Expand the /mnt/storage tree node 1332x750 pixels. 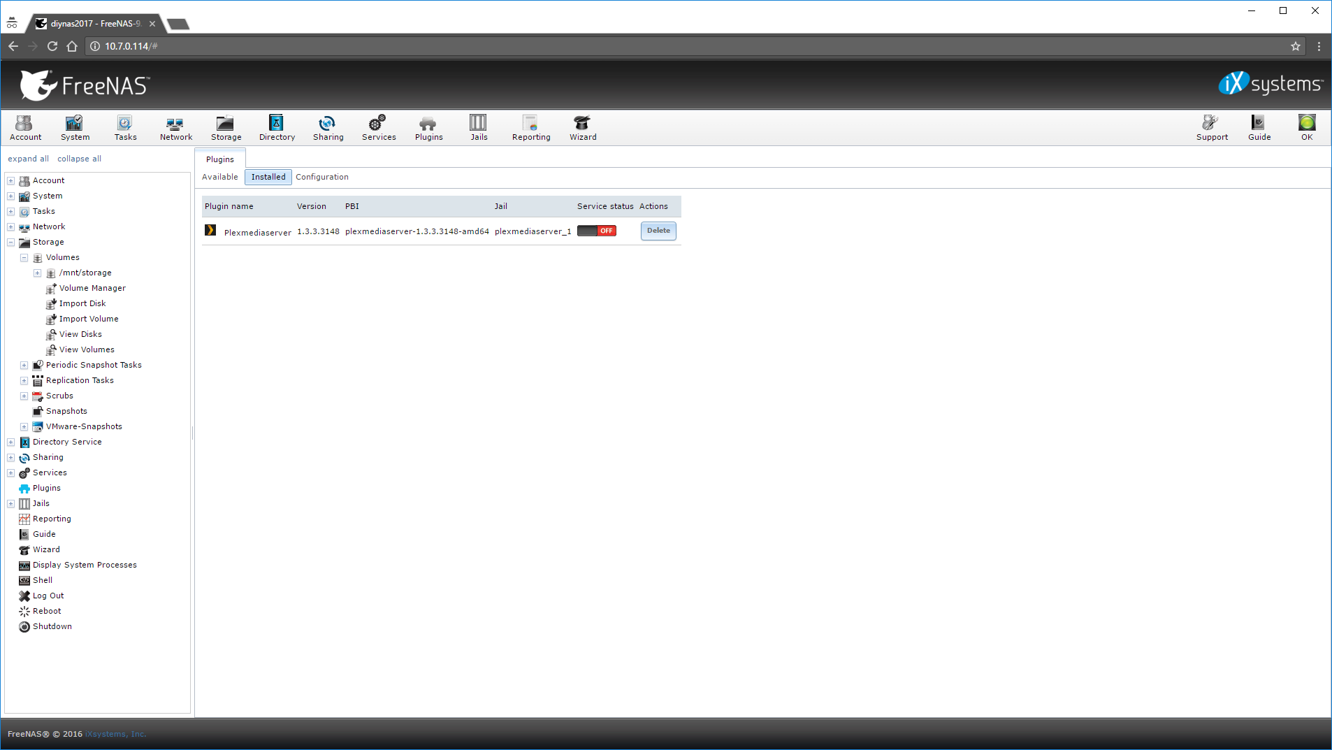pos(38,273)
